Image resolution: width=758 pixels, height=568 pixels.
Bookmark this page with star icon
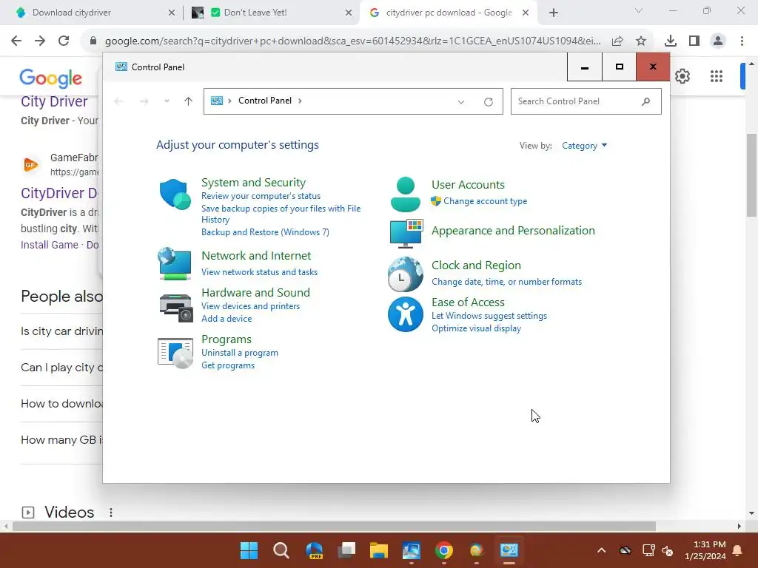coord(641,41)
